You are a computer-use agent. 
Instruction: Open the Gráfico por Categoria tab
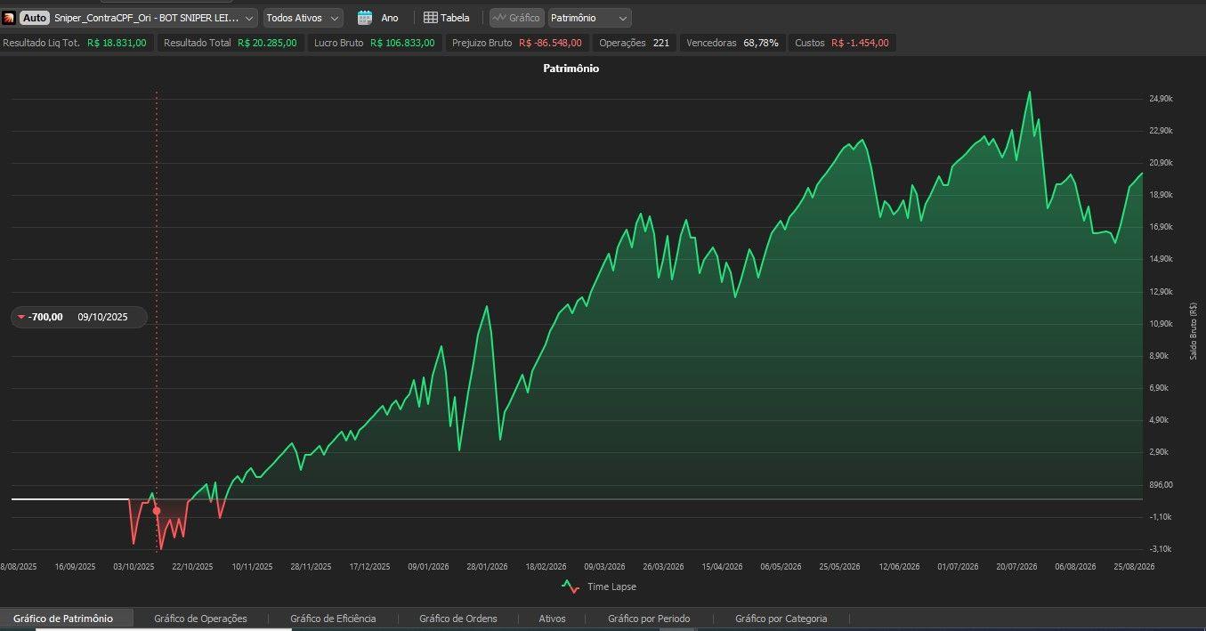click(781, 619)
